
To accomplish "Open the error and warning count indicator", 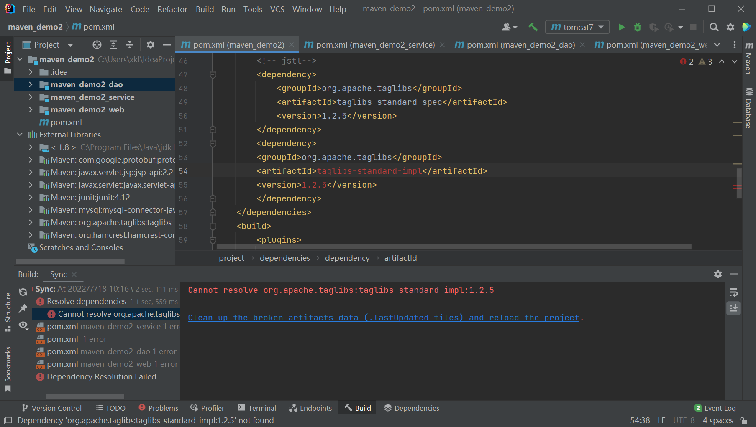I will 696,61.
